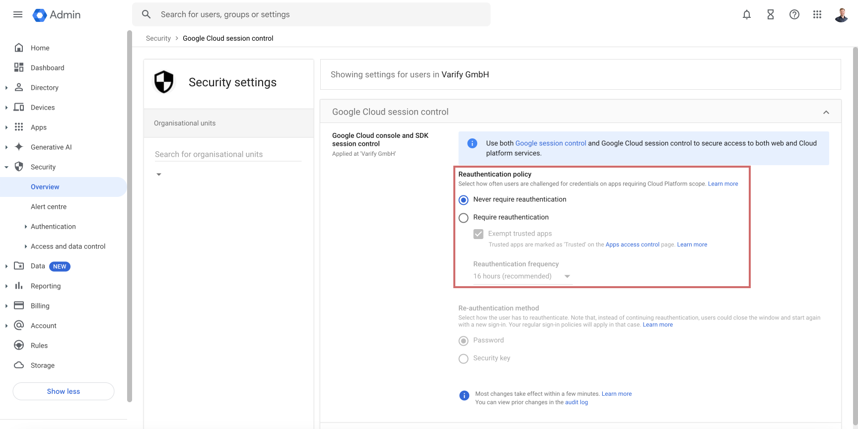Click the Data folder icon
The width and height of the screenshot is (858, 429).
coord(19,266)
